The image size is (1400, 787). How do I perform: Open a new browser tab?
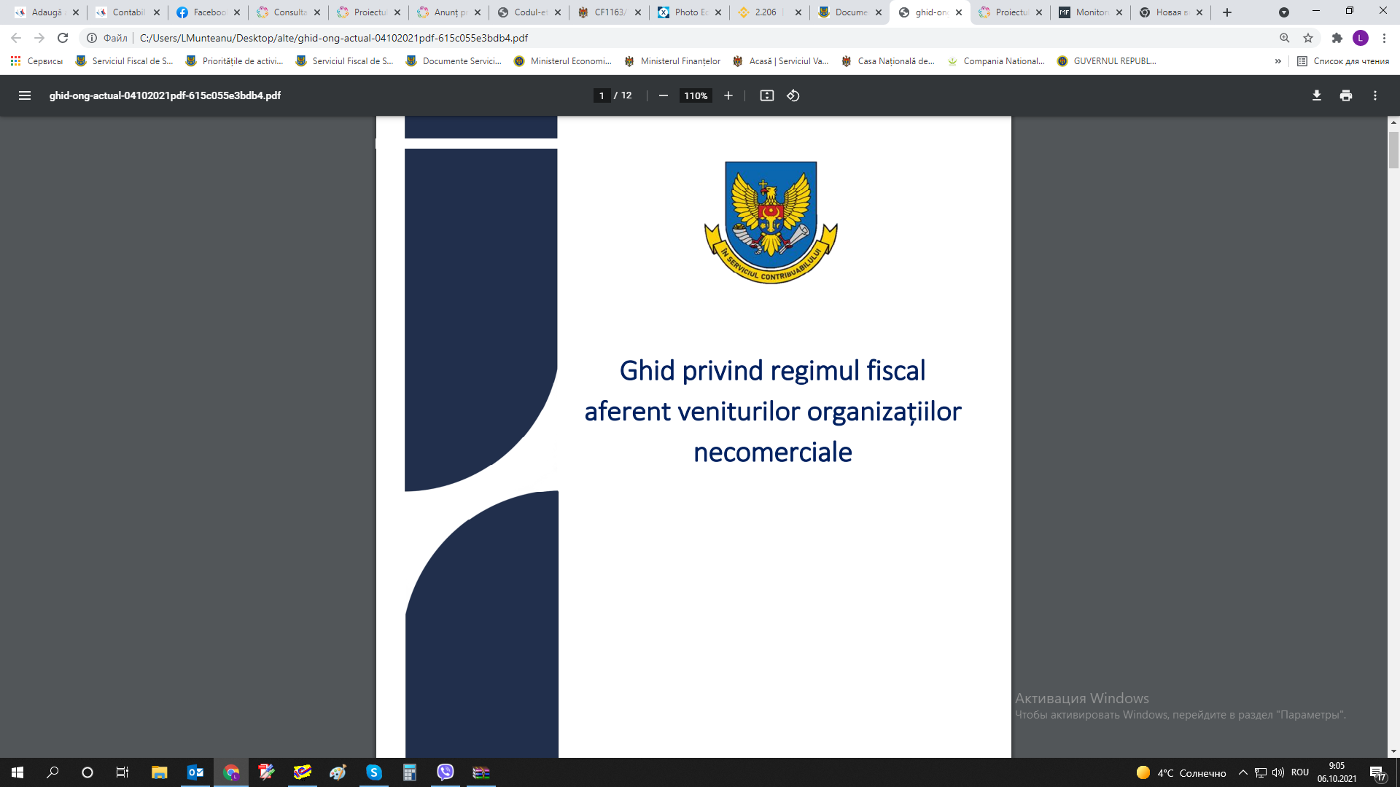[1227, 12]
